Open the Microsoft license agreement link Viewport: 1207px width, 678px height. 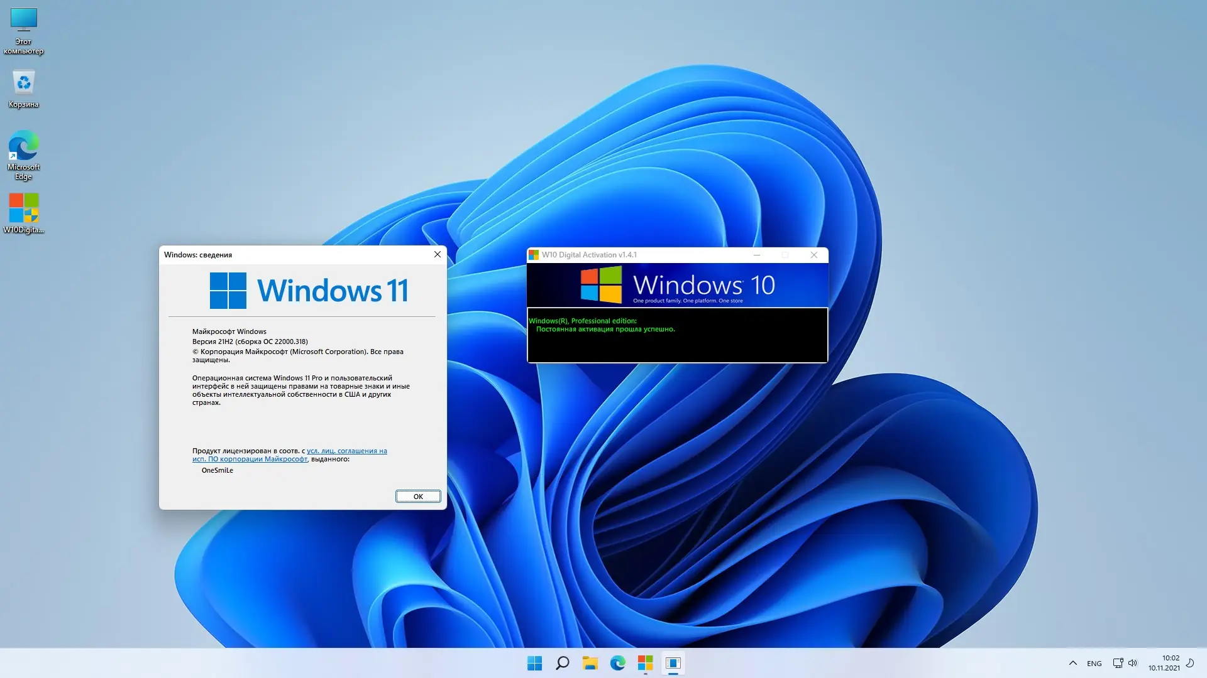(x=346, y=451)
